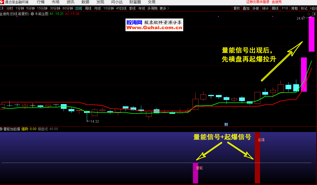Toggle the 叠加 overlay button
Viewport: 317px width, 185px height.
[x=246, y=8]
